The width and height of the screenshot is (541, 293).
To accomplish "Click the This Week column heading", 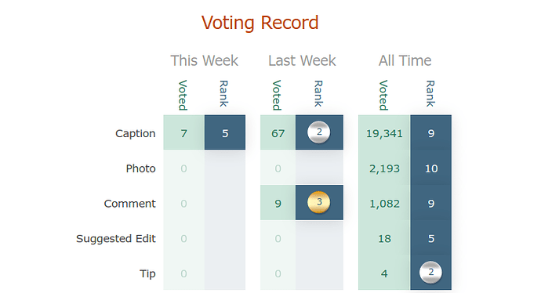I will point(205,60).
